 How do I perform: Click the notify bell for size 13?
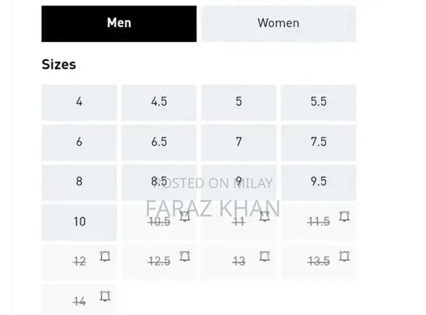click(x=264, y=256)
